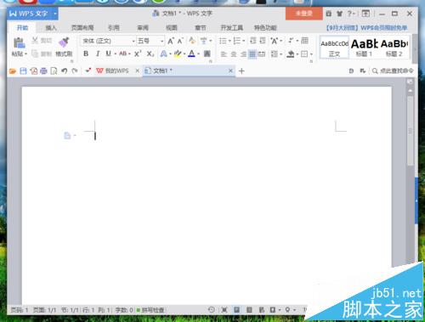Toggle strikethrough (AB) formatting
The image size is (425, 322).
tap(123, 54)
